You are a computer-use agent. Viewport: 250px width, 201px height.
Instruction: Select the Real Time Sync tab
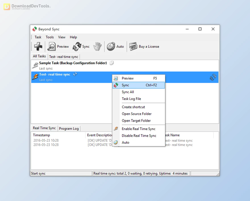(44, 128)
